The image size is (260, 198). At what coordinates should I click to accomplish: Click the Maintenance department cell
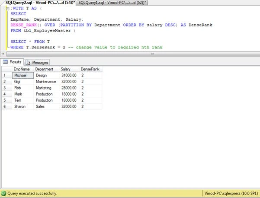click(46, 82)
